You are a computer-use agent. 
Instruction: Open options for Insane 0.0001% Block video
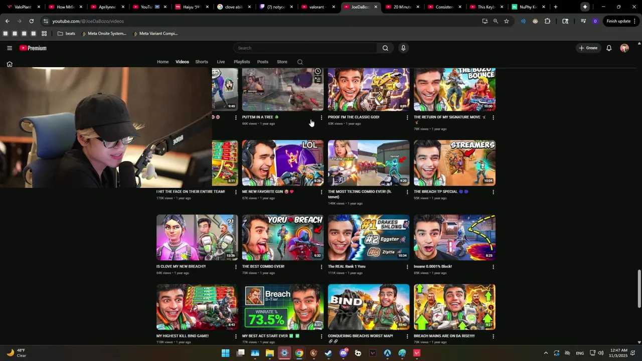tap(493, 267)
